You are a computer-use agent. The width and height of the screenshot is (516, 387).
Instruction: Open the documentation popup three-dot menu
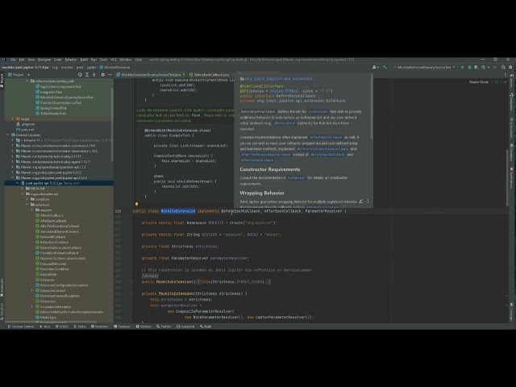tap(368, 201)
